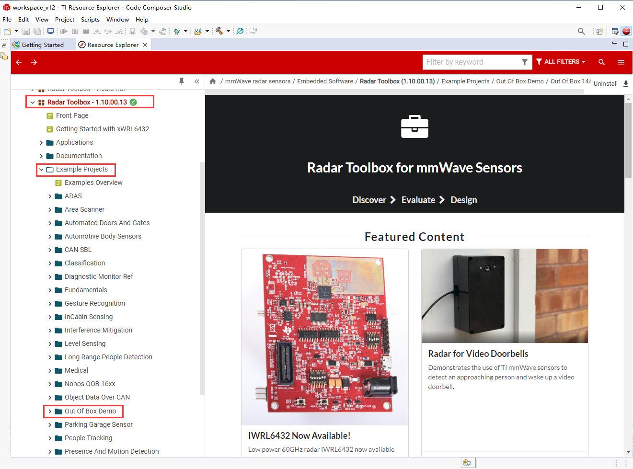Click the Resume debug toolbar icon
The image size is (633, 469).
click(64, 31)
